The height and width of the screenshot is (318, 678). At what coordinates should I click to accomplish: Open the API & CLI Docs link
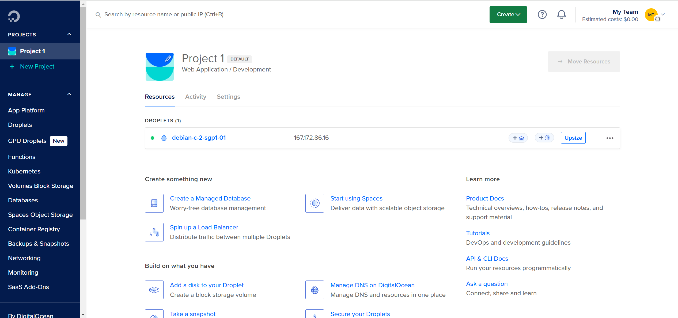pos(487,259)
